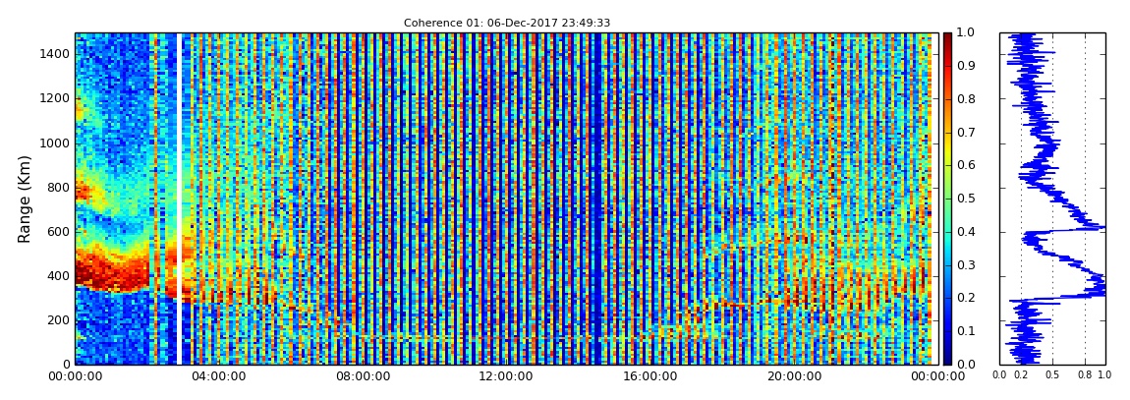1130x400 pixels.
Task: Click the 1000 range tick label
Action: [x=55, y=143]
